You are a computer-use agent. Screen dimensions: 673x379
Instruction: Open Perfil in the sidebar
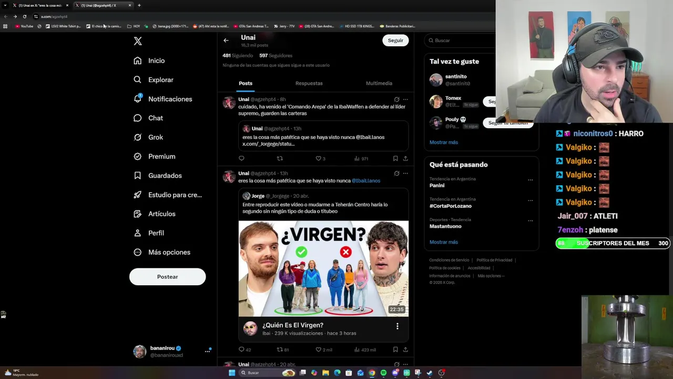[149, 233]
